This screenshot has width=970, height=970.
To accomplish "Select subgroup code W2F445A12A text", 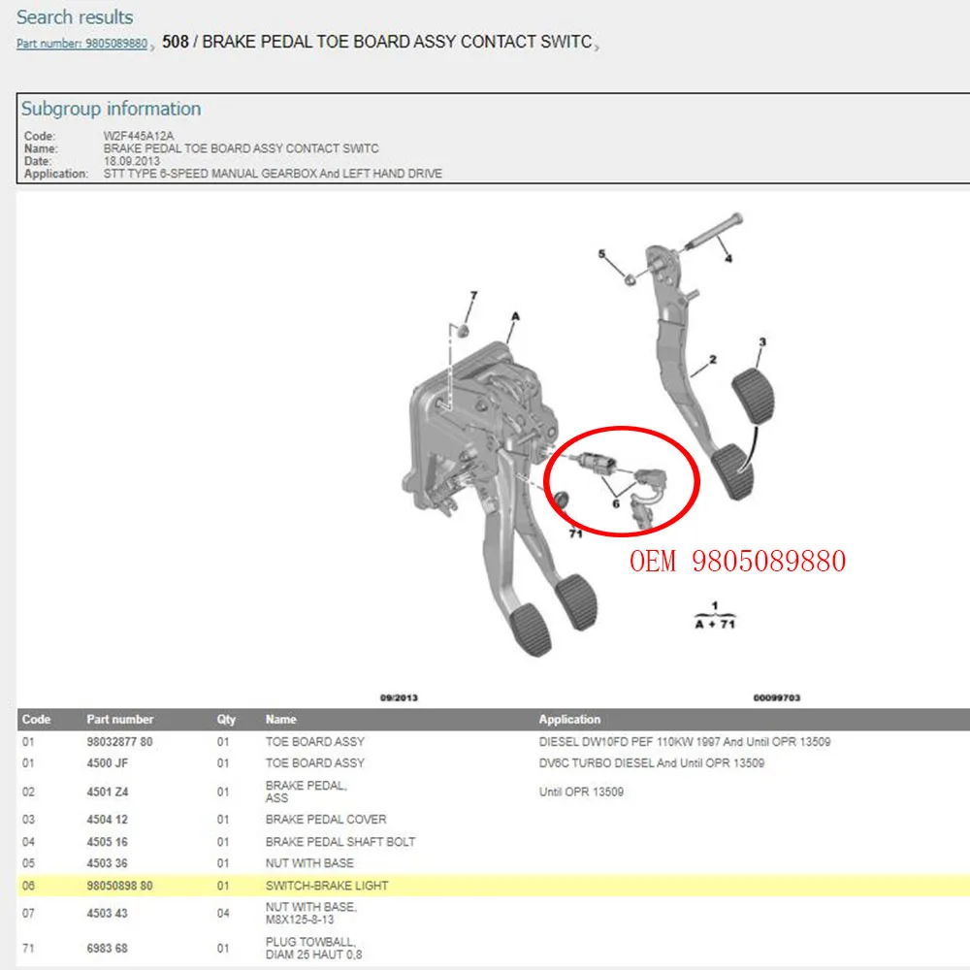I will point(139,136).
